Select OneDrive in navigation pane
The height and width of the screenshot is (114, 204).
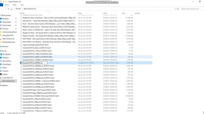[5, 47]
